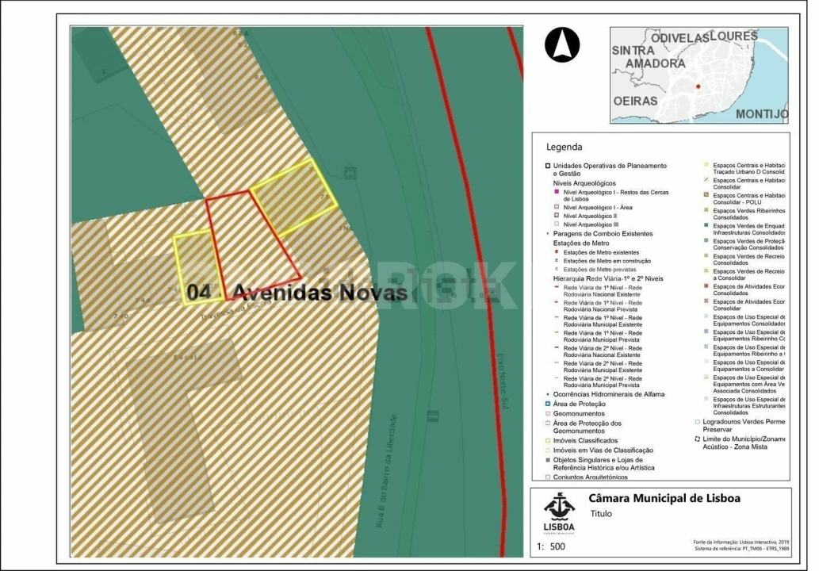Click the Ocorrências Hidrominerais de Alfama dot symbol

click(x=547, y=393)
